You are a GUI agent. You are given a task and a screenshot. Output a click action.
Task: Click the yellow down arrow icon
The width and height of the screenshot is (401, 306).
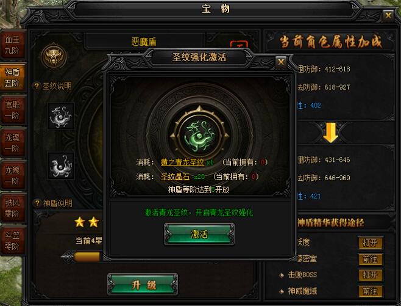pos(331,133)
